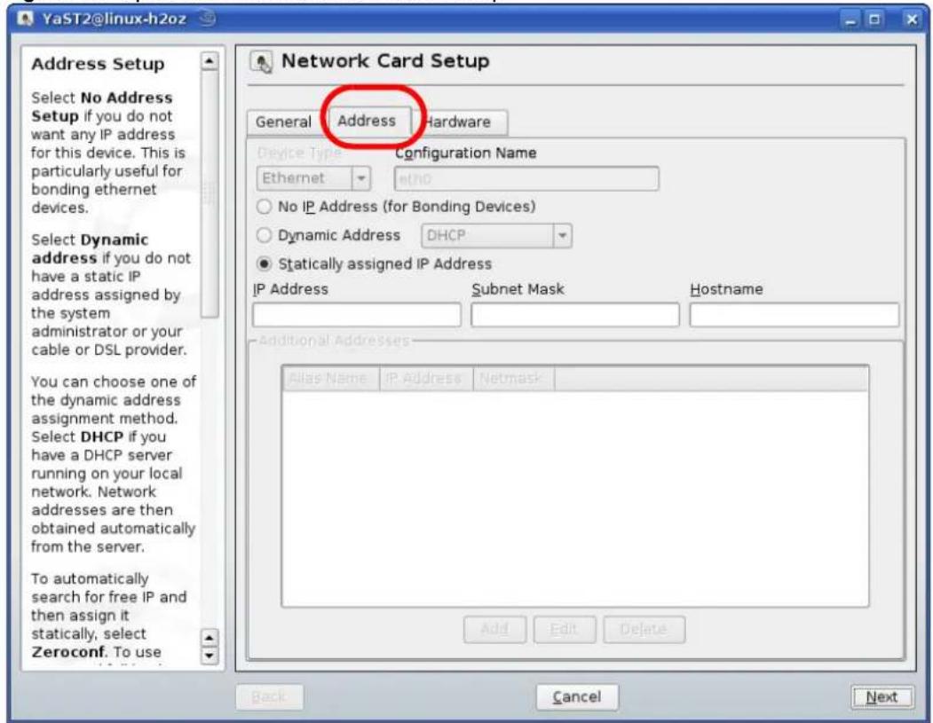
Task: Click the Next button
Action: click(x=882, y=697)
